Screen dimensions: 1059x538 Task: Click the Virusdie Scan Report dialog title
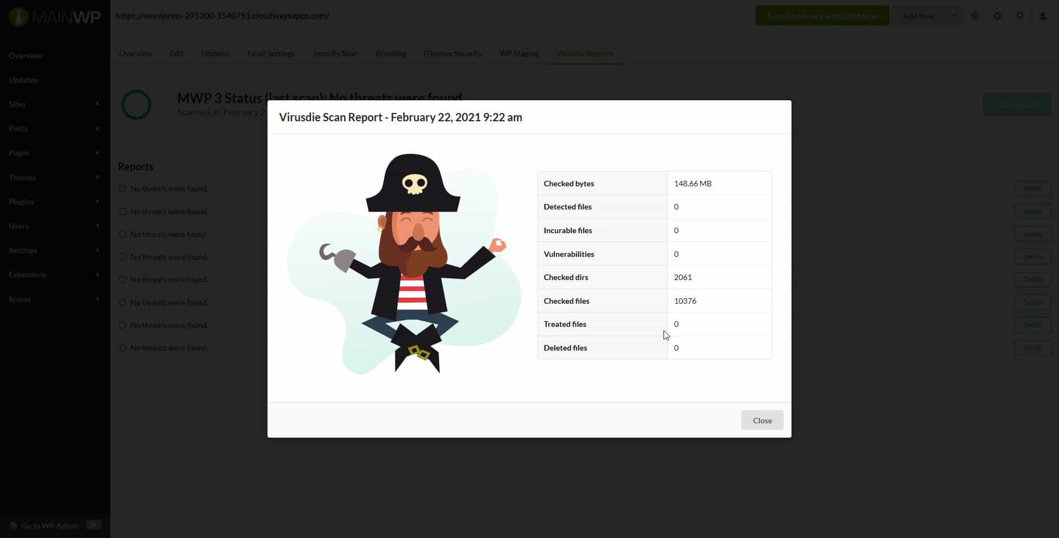[400, 117]
